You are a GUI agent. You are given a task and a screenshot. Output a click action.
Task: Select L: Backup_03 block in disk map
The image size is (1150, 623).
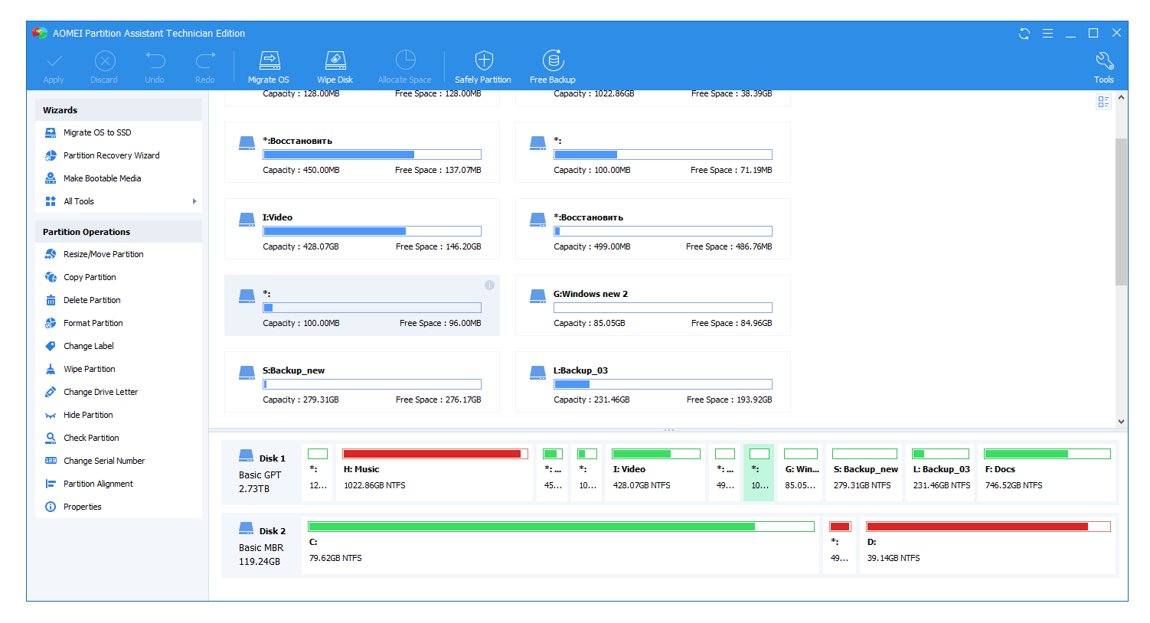pos(941,472)
